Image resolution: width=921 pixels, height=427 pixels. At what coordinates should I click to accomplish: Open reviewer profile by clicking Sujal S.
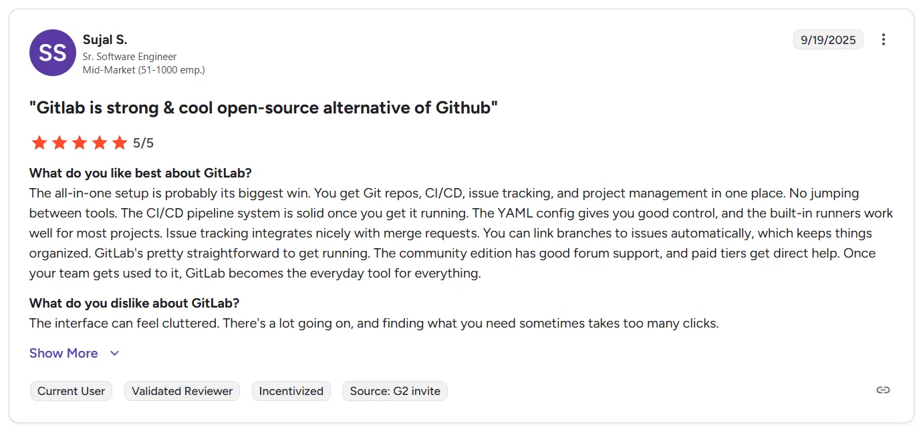click(x=104, y=39)
